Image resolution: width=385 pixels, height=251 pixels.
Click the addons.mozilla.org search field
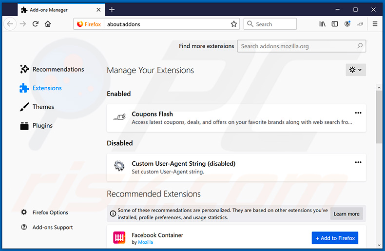coord(297,46)
